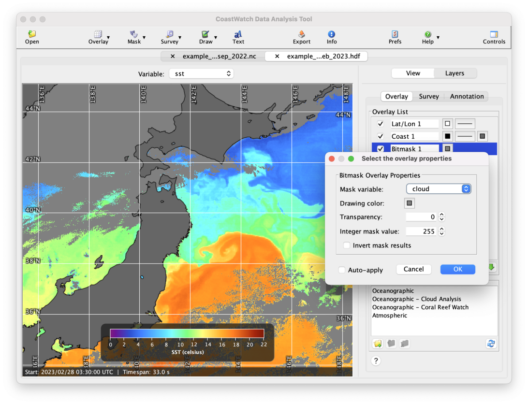Viewport: 528px width, 404px height.
Task: Open the Variable dropdown showing sst
Action: (201, 73)
